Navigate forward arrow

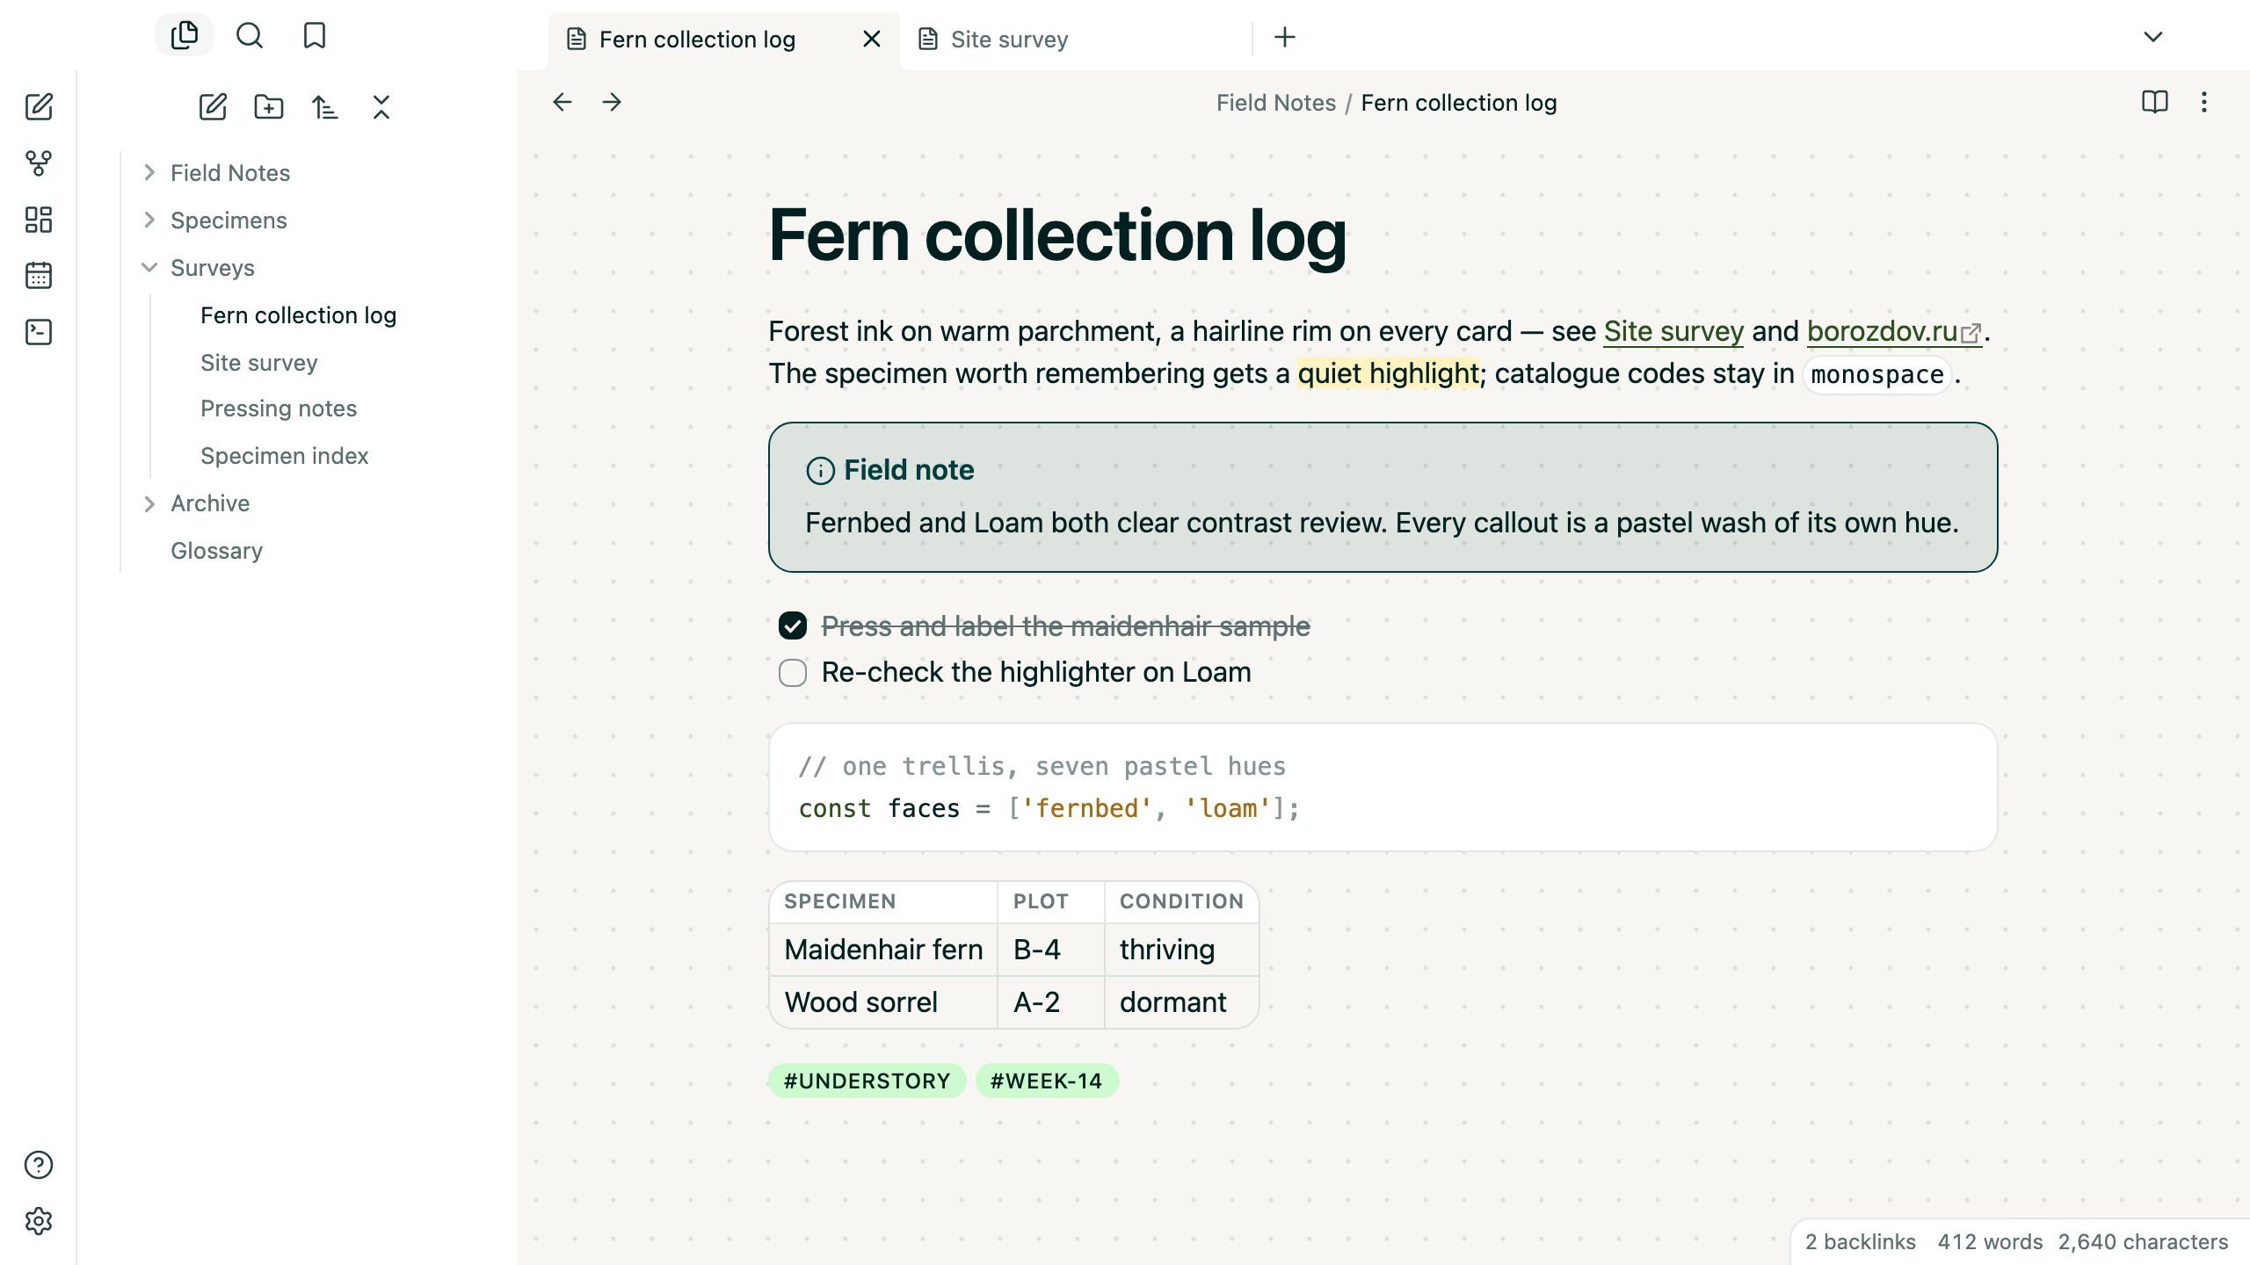(612, 102)
